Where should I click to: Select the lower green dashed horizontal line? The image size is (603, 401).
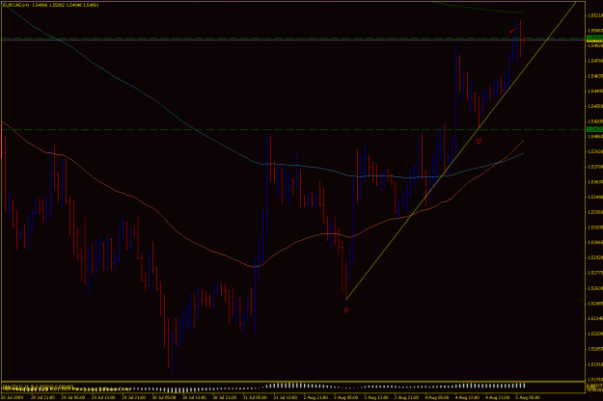(x=293, y=129)
